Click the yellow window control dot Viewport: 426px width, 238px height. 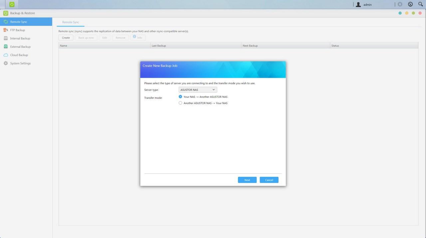tap(407, 13)
